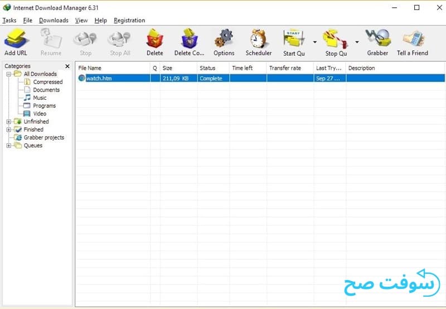Open the File menu
Screen dimensions: 446x309
27,21
